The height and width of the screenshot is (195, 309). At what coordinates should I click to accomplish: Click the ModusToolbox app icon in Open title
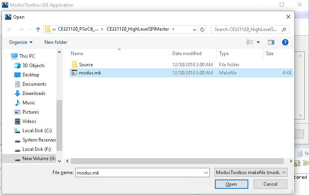pos(8,17)
